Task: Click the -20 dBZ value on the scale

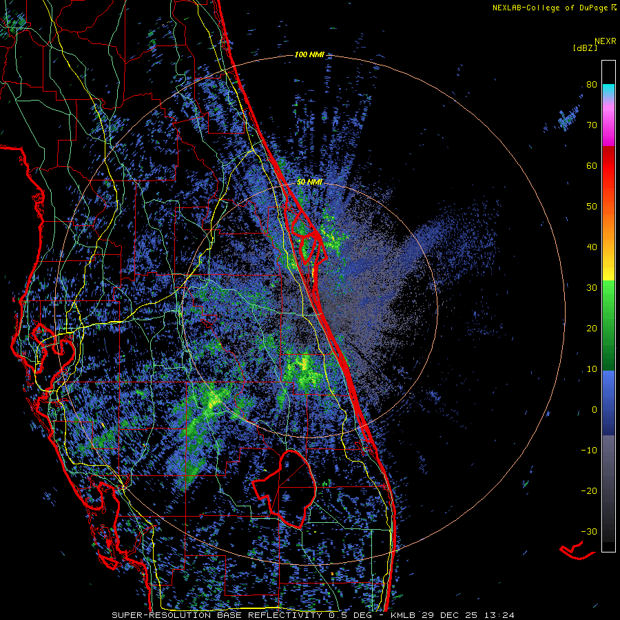Action: point(589,491)
